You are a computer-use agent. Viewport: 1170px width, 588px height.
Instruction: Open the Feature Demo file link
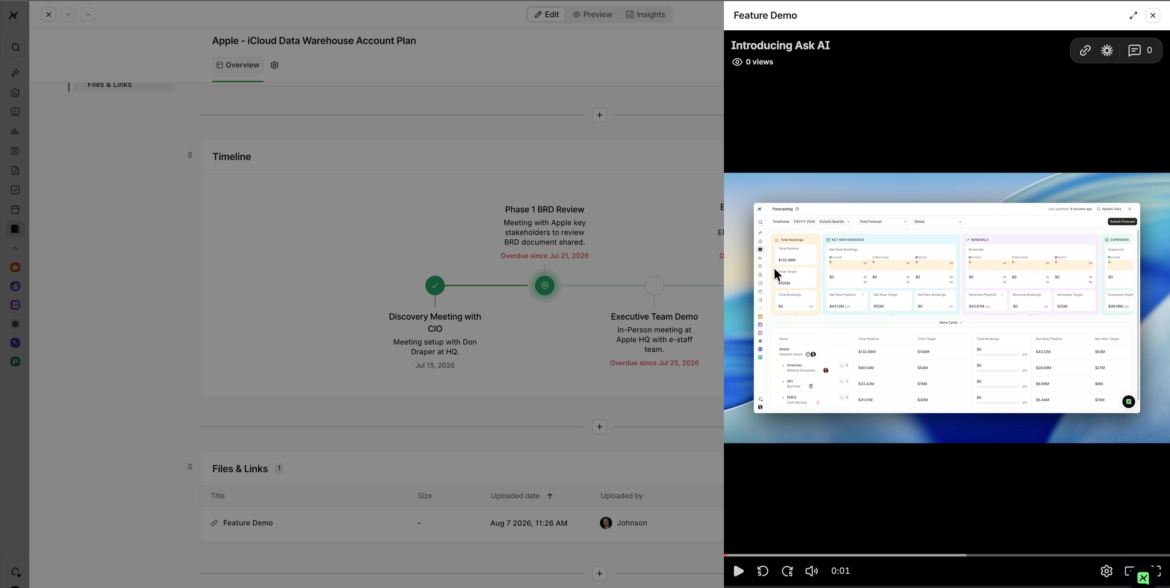[248, 523]
